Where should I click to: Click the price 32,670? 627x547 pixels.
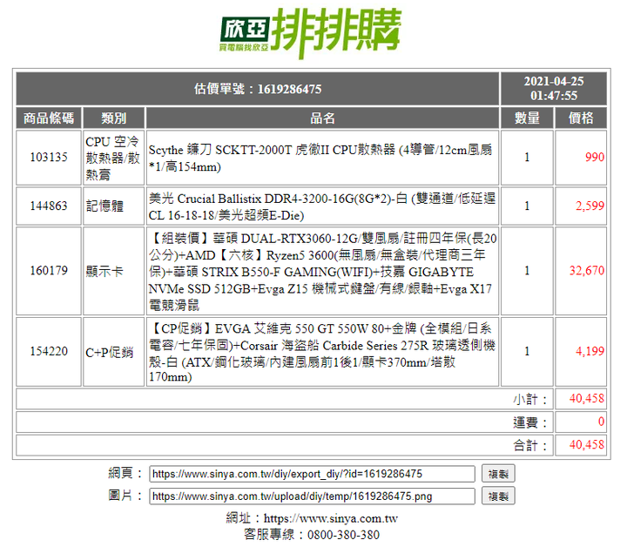587,271
